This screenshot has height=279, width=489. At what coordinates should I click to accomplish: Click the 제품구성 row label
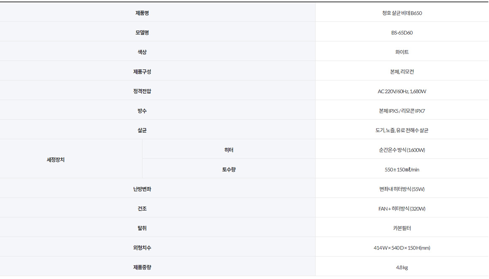click(x=142, y=72)
